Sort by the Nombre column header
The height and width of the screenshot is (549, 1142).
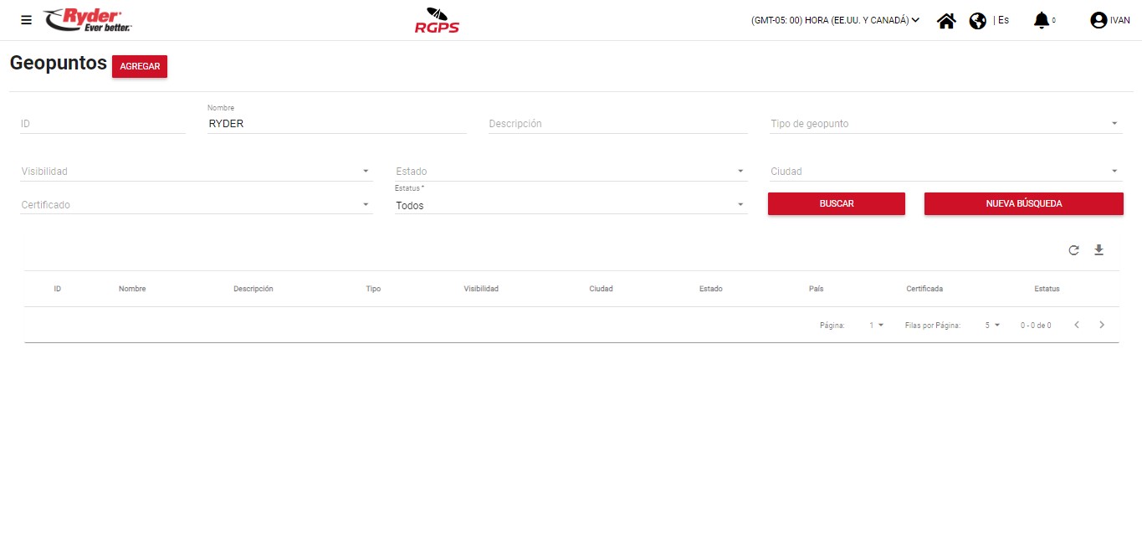pyautogui.click(x=132, y=289)
